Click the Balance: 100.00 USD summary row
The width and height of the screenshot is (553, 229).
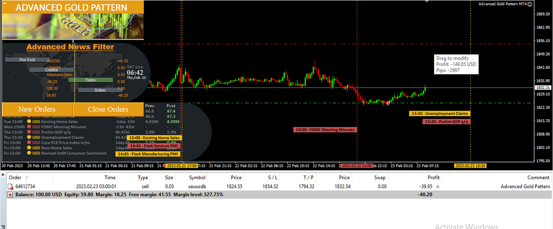(x=279, y=195)
